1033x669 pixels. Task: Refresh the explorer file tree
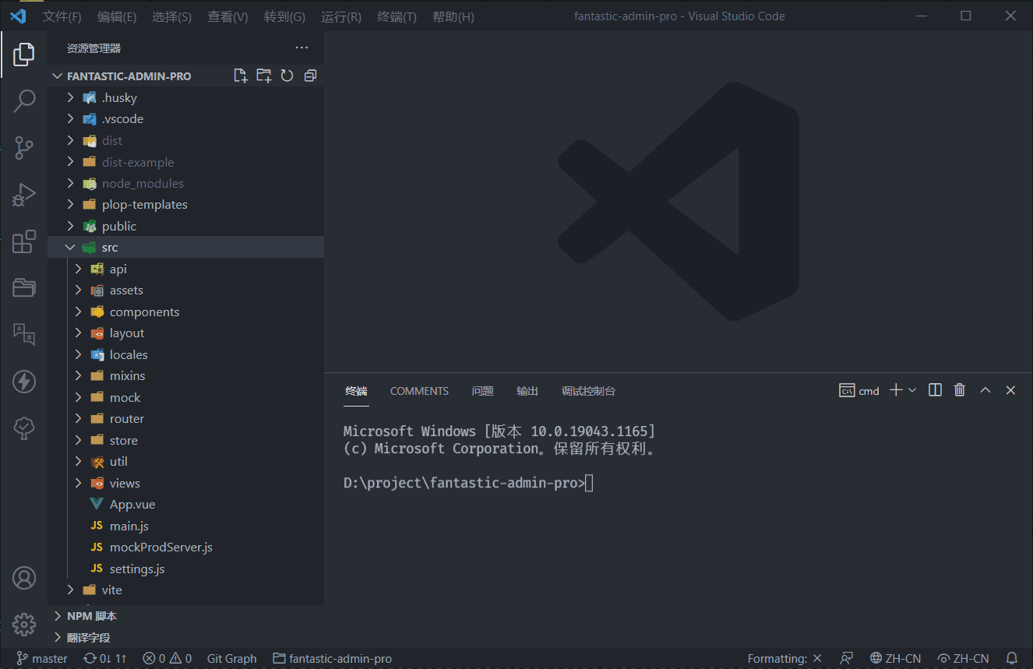pos(287,76)
